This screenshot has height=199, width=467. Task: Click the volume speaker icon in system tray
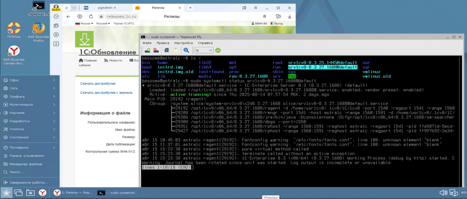[443, 193]
